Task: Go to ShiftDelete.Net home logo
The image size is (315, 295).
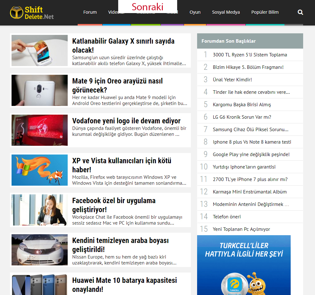Action: coord(32,12)
